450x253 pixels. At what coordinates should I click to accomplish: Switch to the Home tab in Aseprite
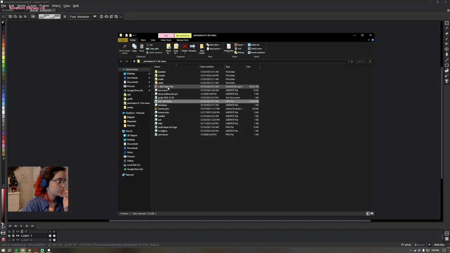9,10
